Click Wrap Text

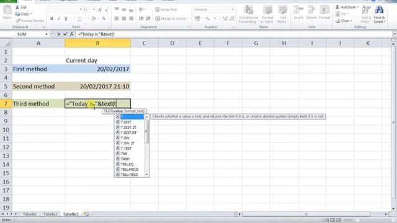point(166,10)
